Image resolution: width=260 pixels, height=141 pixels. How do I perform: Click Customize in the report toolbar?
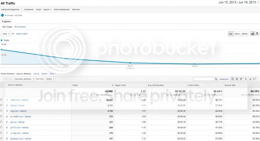[29, 9]
